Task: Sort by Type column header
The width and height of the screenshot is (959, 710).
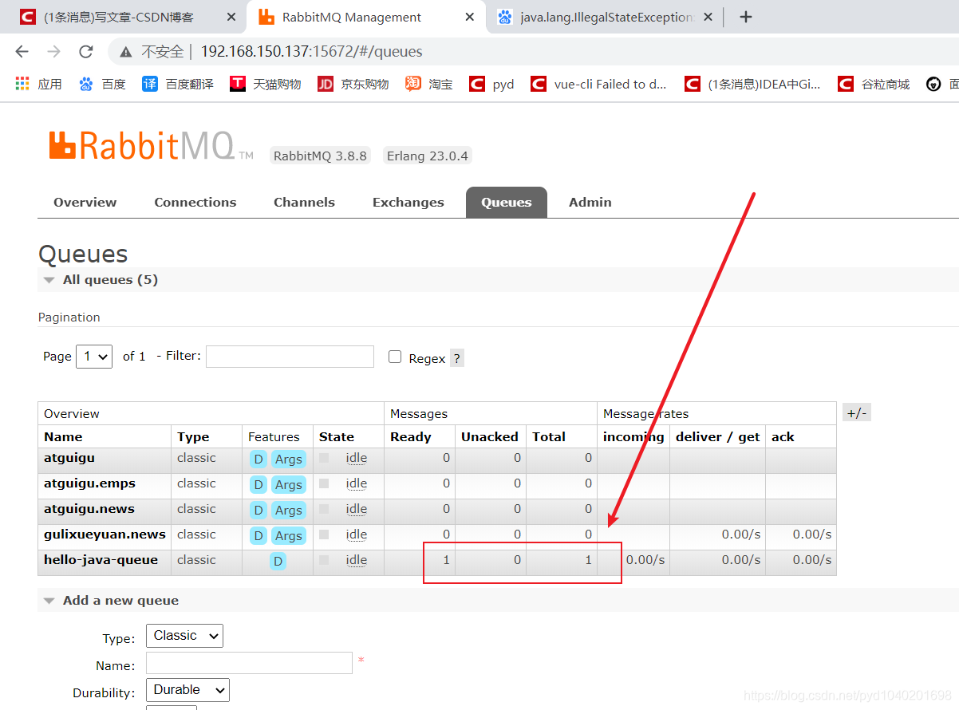Action: [x=193, y=437]
